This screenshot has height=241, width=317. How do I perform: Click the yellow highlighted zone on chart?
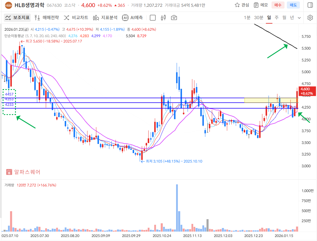point(270,100)
